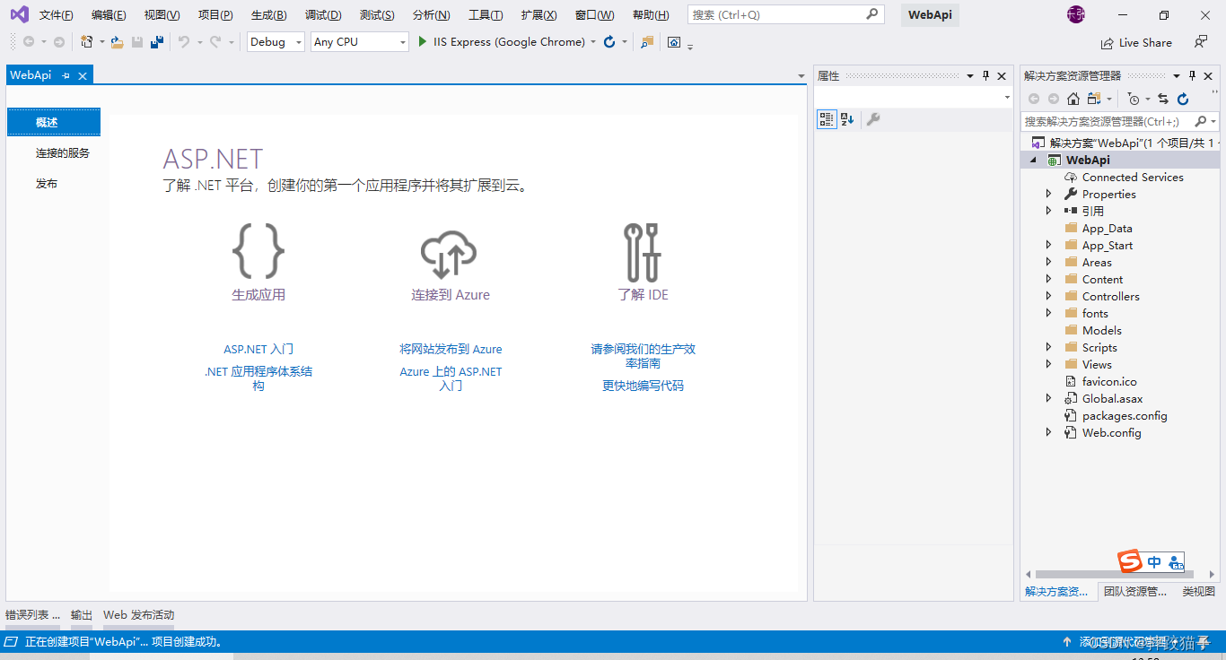Viewport: 1226px width, 660px height.
Task: Expand the Properties node in tree
Action: coord(1048,194)
